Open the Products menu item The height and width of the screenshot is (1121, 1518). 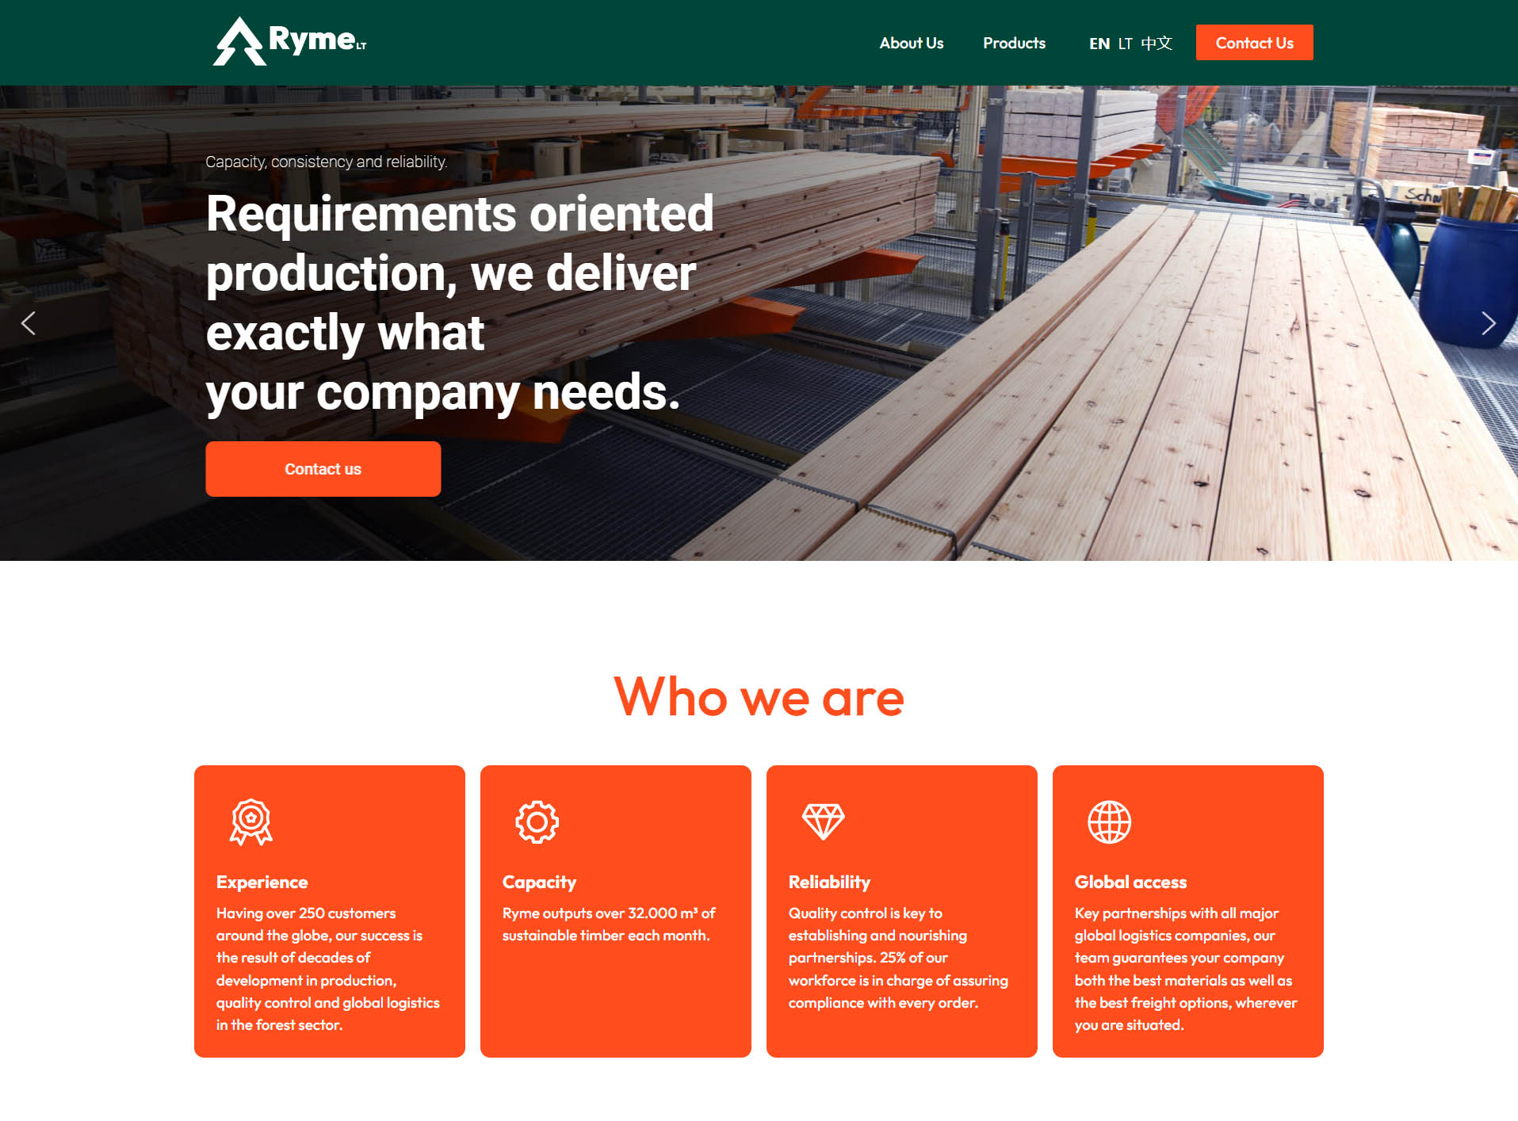coord(1014,43)
